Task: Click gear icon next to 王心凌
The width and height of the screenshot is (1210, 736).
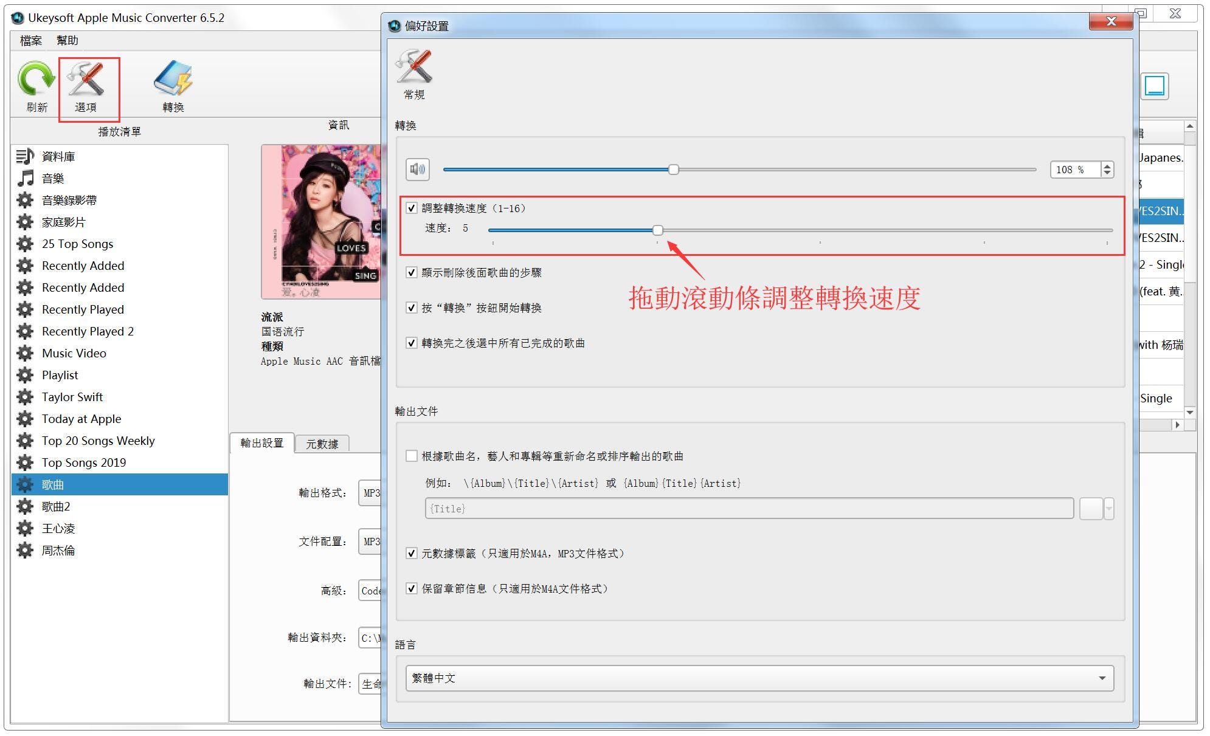Action: tap(25, 528)
